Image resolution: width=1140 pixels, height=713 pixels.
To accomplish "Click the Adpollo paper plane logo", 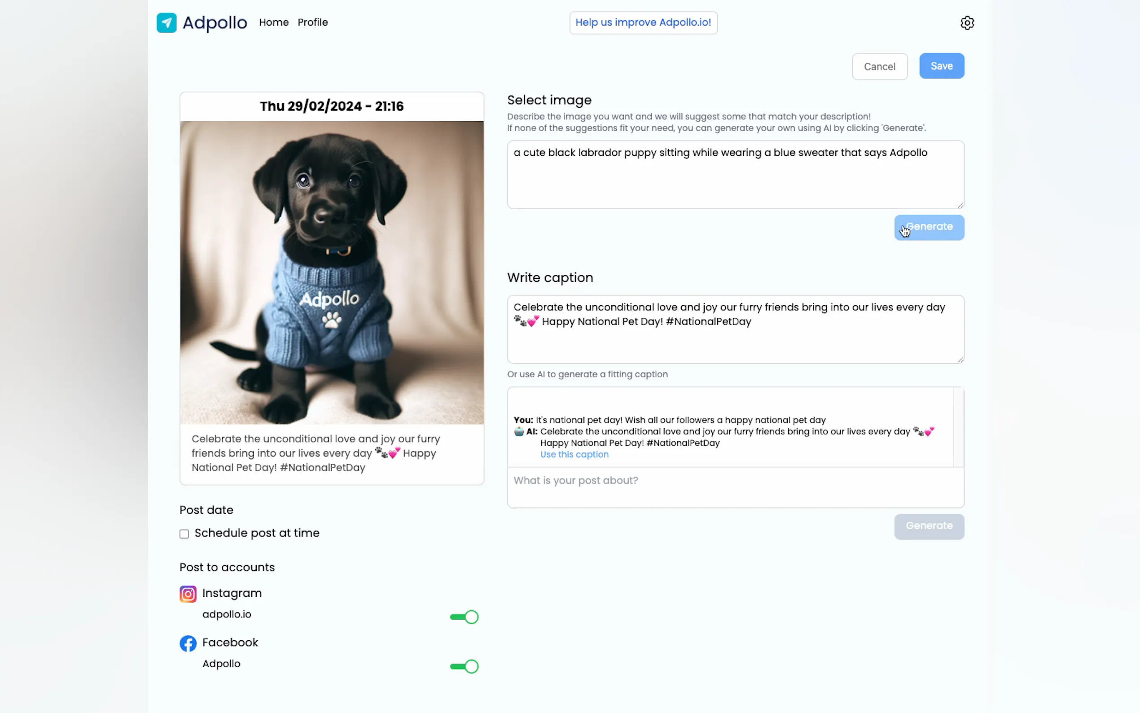I will (167, 22).
